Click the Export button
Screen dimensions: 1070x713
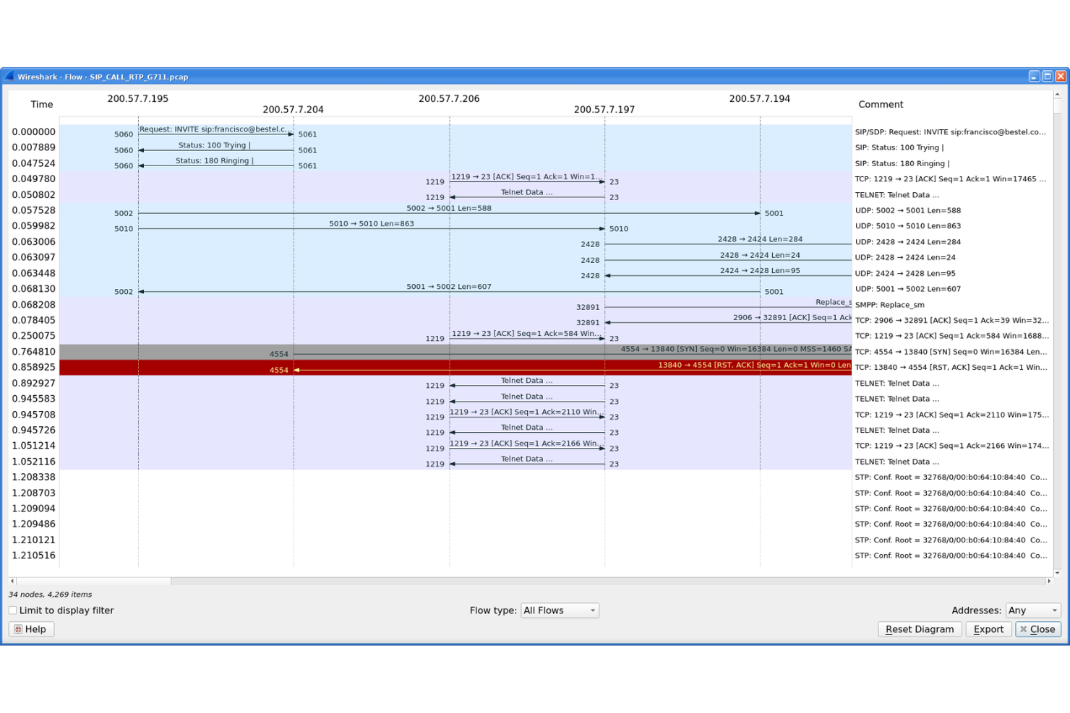point(988,628)
